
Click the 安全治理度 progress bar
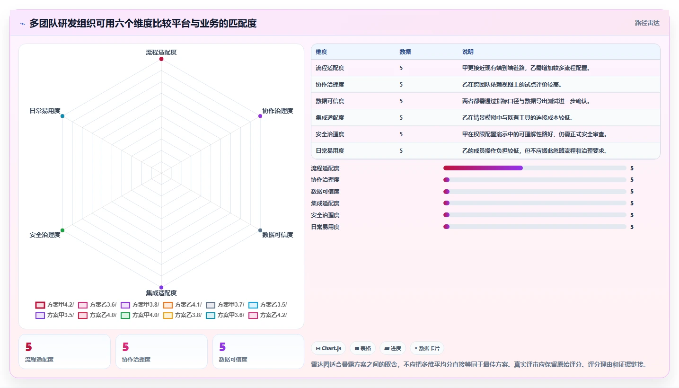coord(535,215)
